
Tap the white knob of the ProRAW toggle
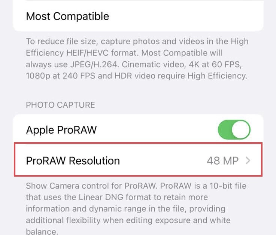[x=241, y=129]
